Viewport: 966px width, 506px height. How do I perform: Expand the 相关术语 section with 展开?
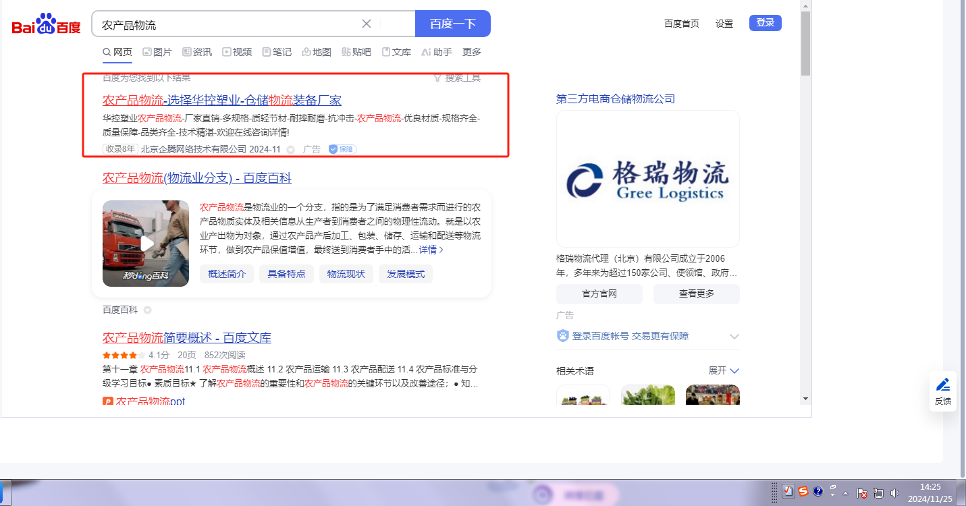point(724,370)
